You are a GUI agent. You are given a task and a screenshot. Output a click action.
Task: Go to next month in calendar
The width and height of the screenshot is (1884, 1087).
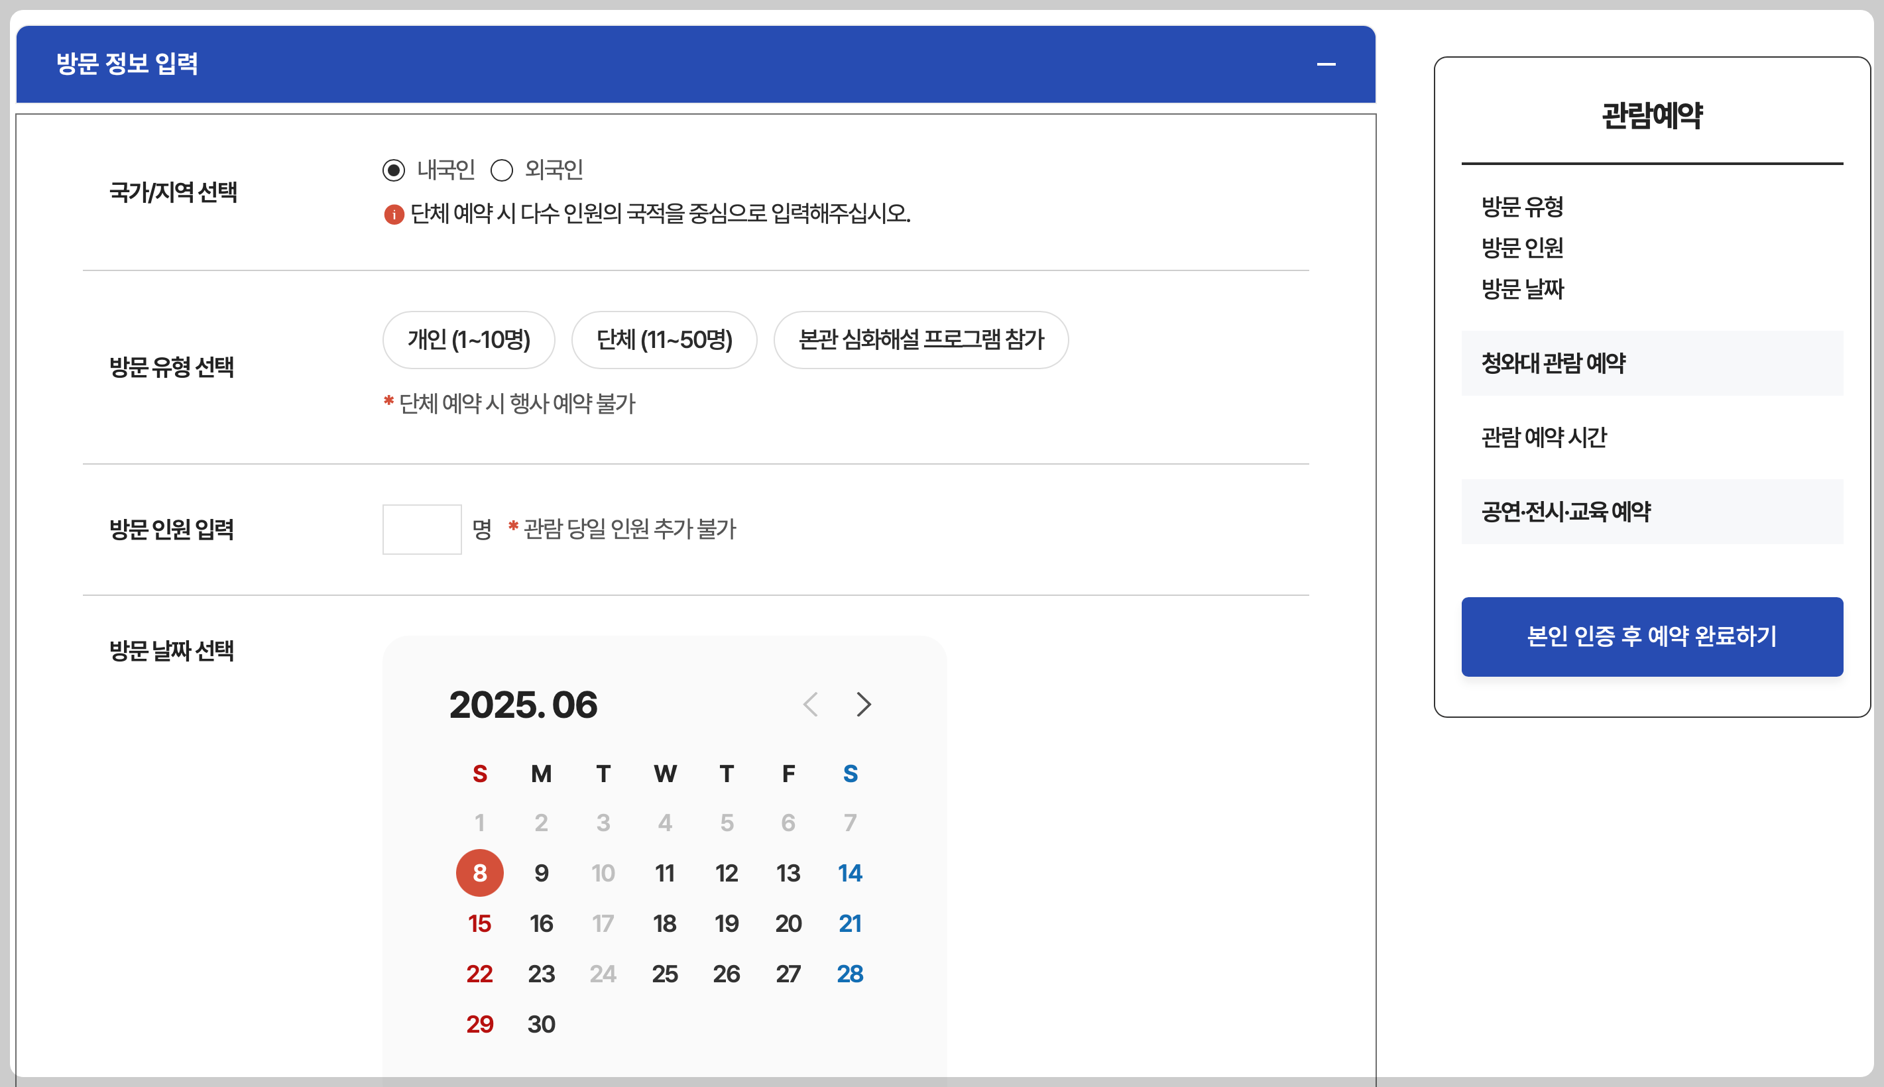(864, 704)
